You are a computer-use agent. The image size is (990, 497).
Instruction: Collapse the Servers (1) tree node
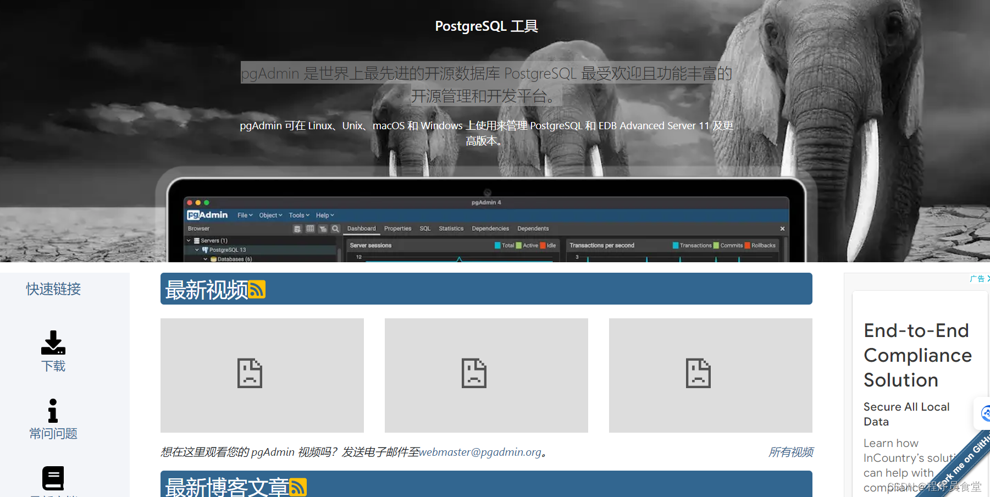(189, 240)
